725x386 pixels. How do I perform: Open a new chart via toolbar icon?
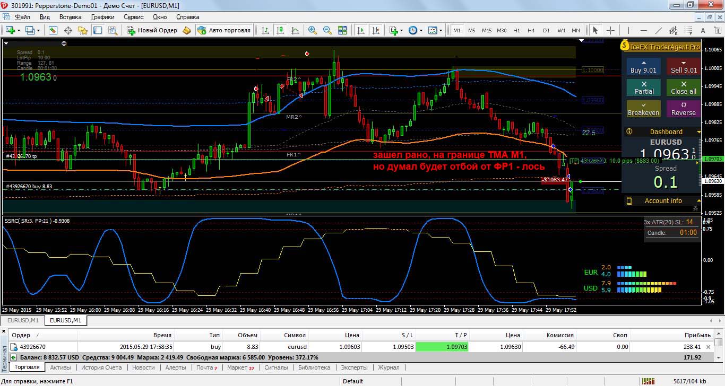click(10, 30)
